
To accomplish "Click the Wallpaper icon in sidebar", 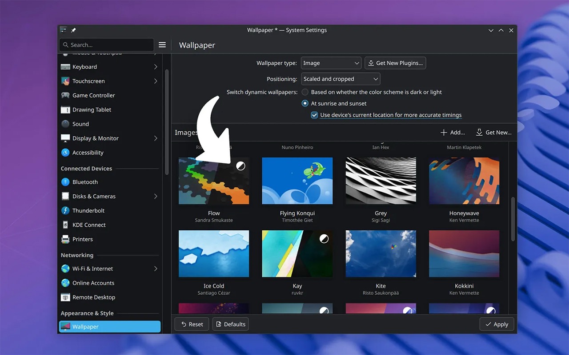I will pos(65,327).
